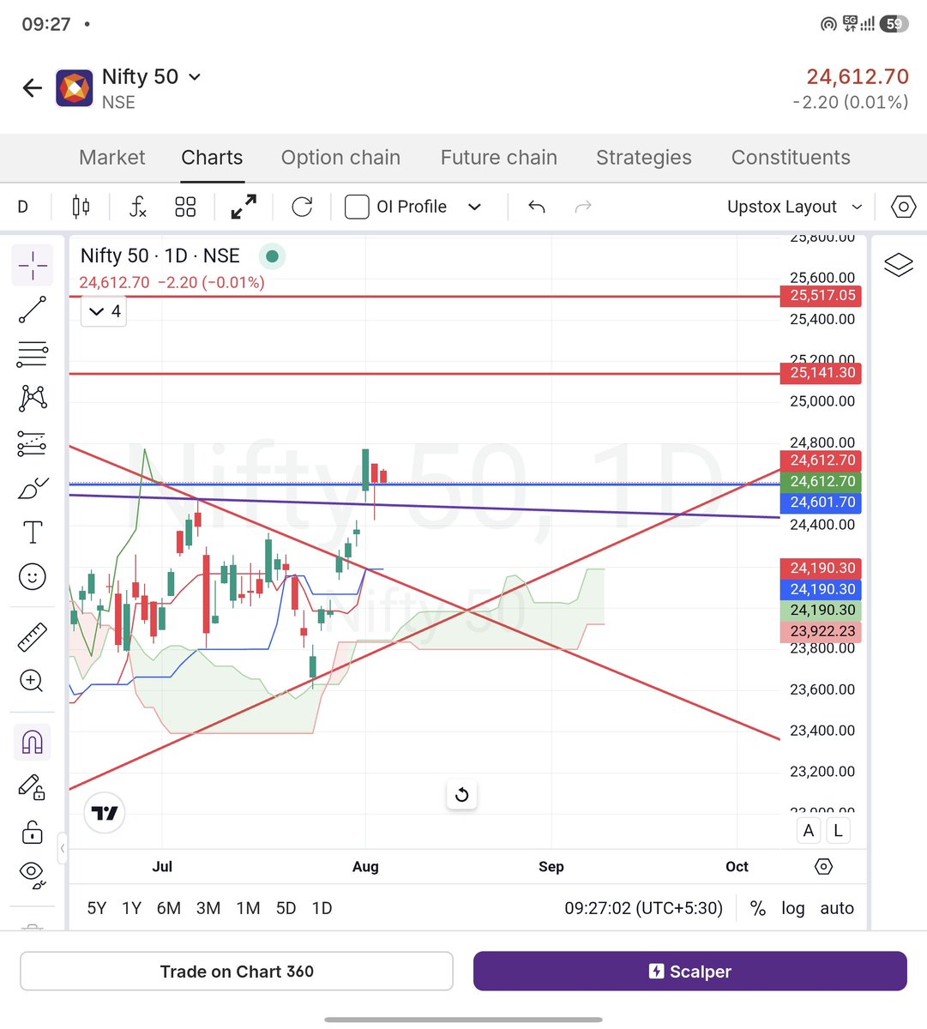Select the brush drawing tool
Image resolution: width=927 pixels, height=1029 pixels.
click(x=33, y=489)
